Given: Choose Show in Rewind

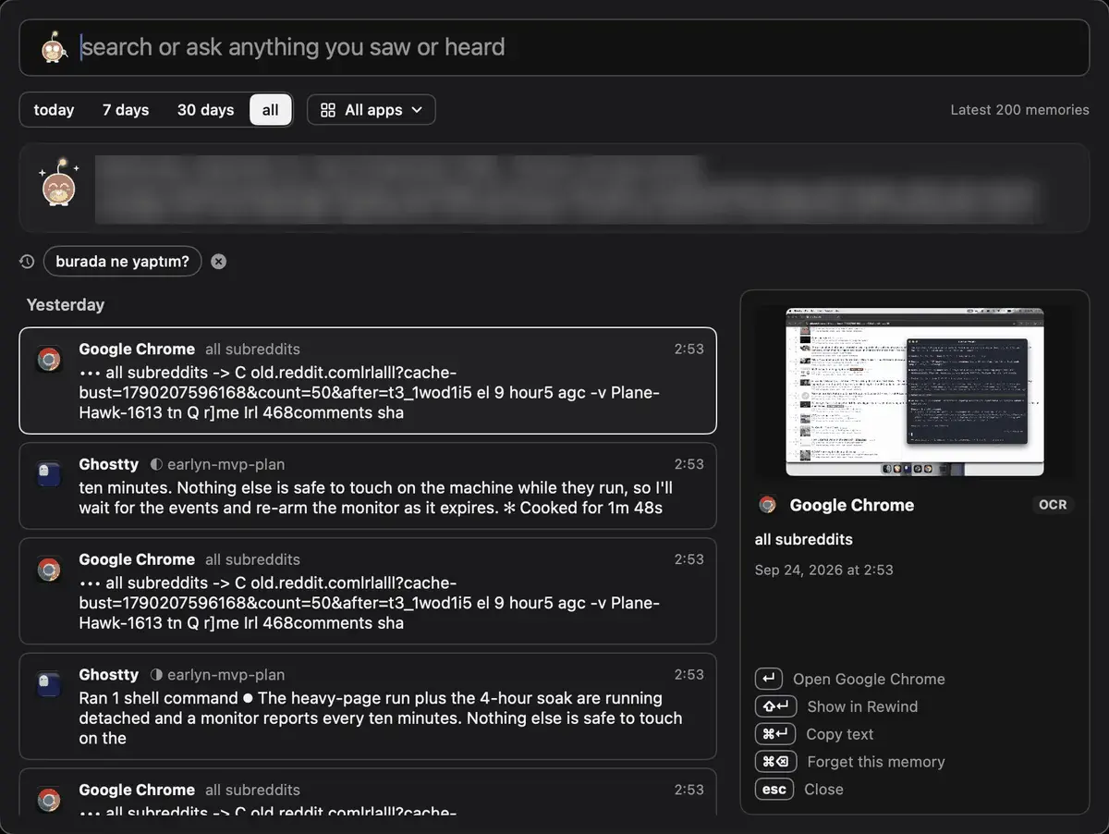Looking at the screenshot, I should (x=862, y=706).
